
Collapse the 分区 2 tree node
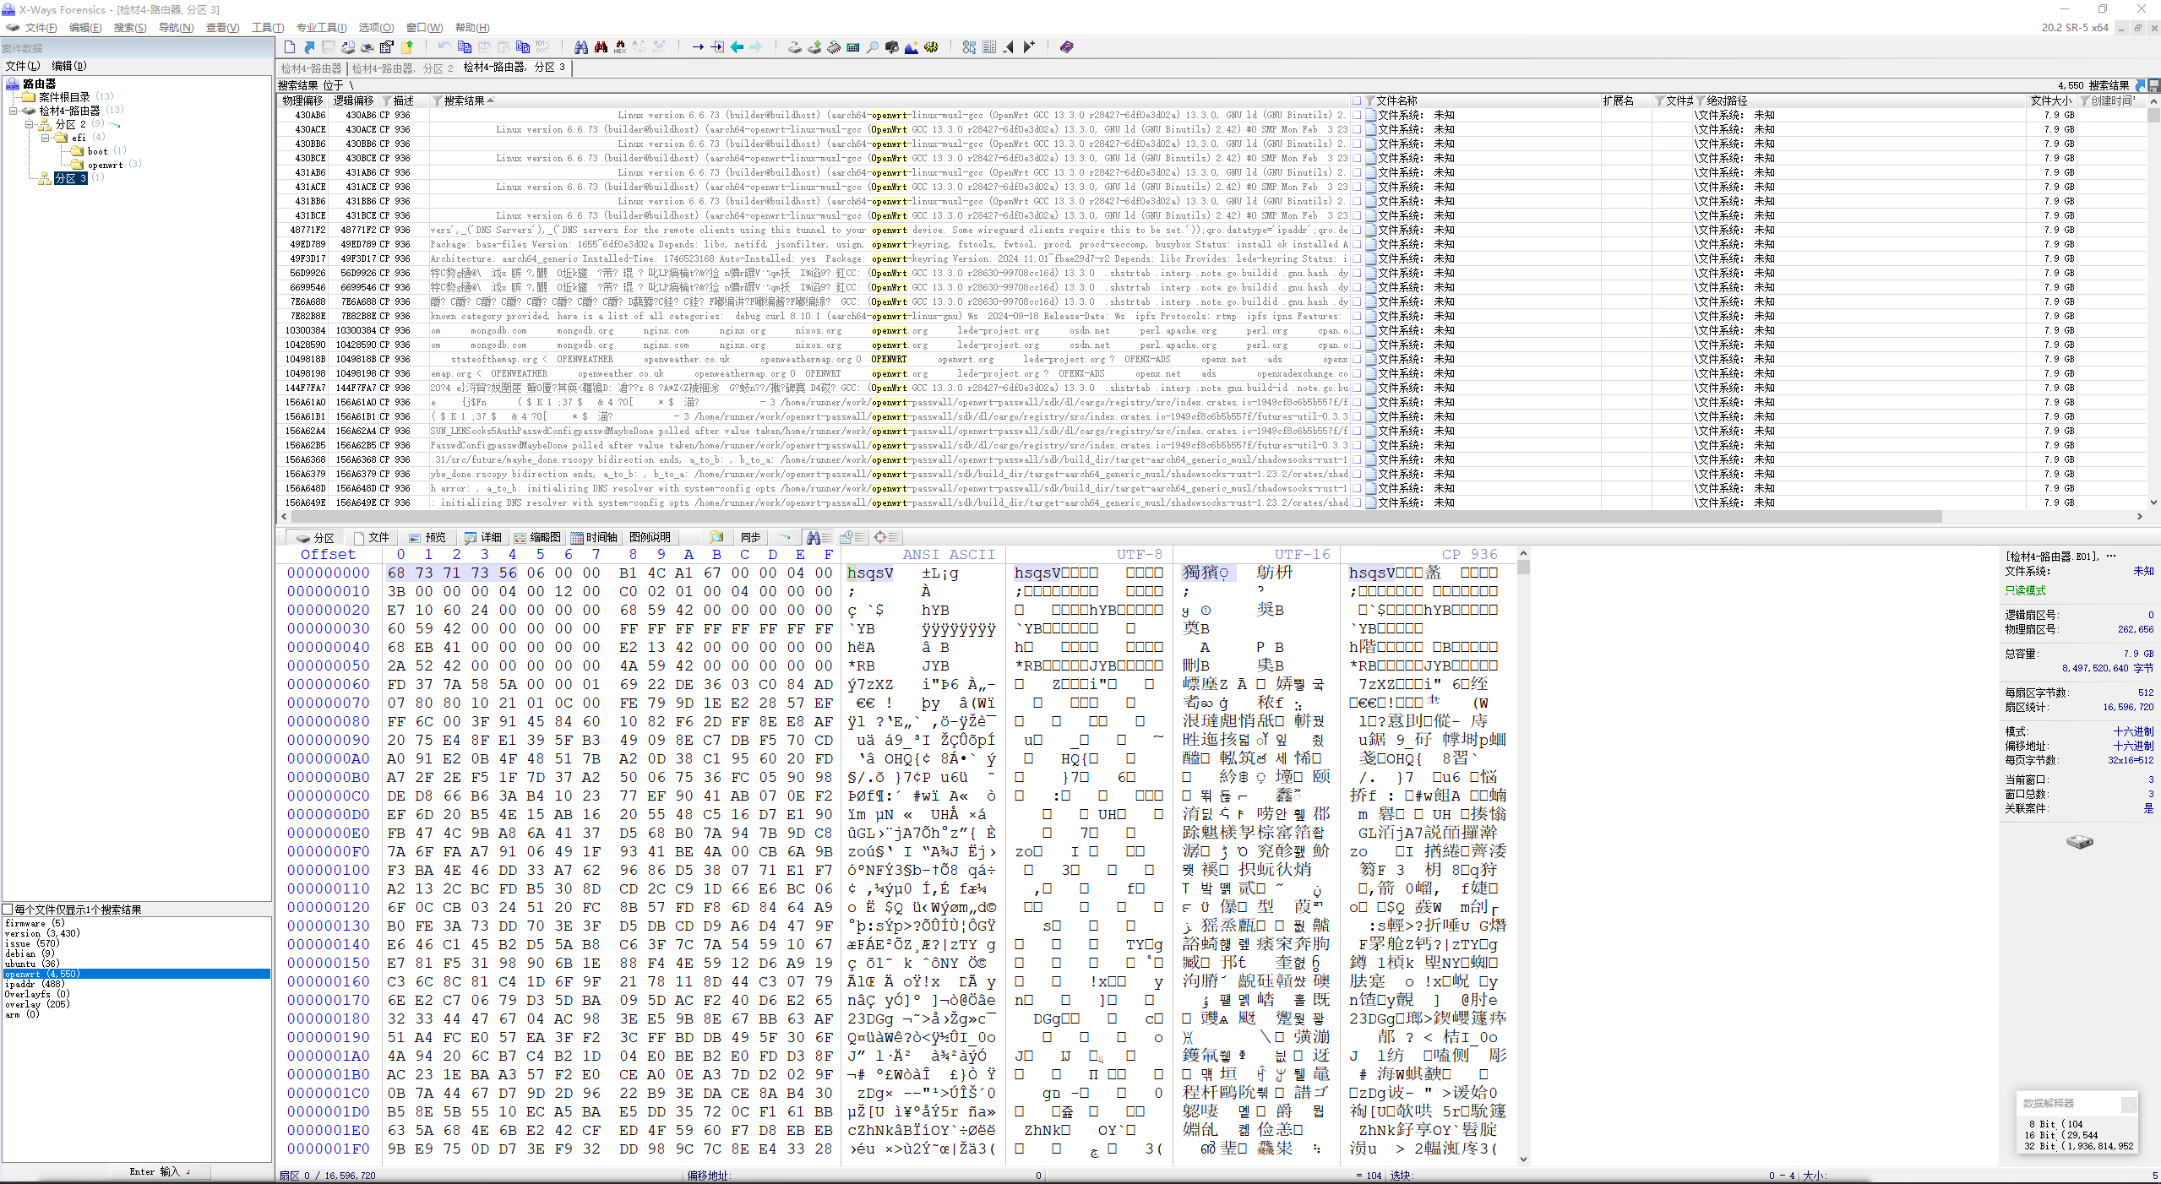(x=29, y=124)
